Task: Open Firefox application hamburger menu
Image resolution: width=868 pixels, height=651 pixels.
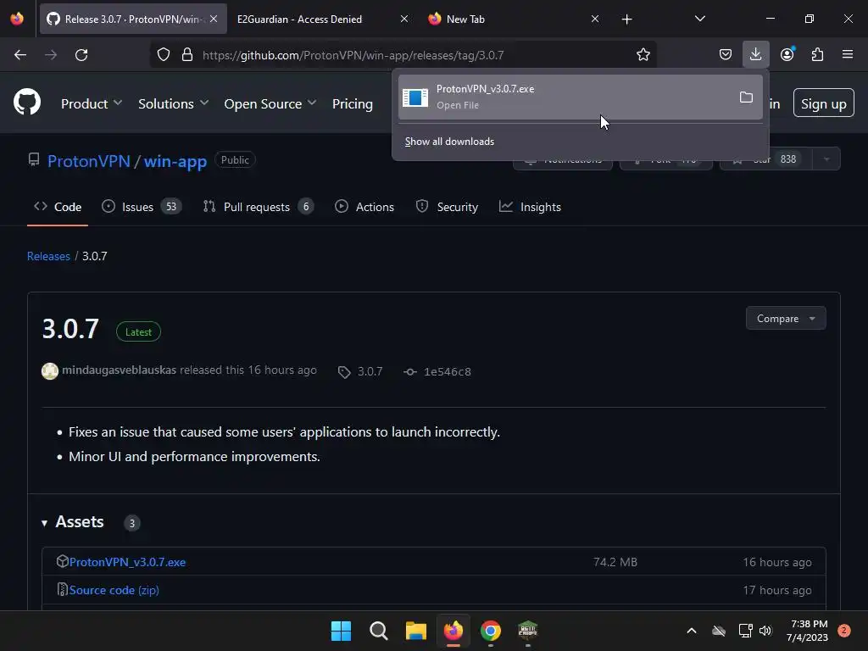Action: click(847, 55)
